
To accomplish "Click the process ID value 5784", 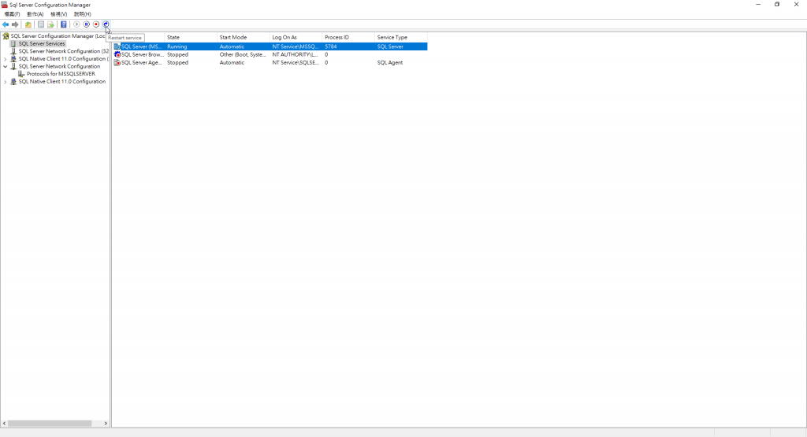I will [x=331, y=46].
